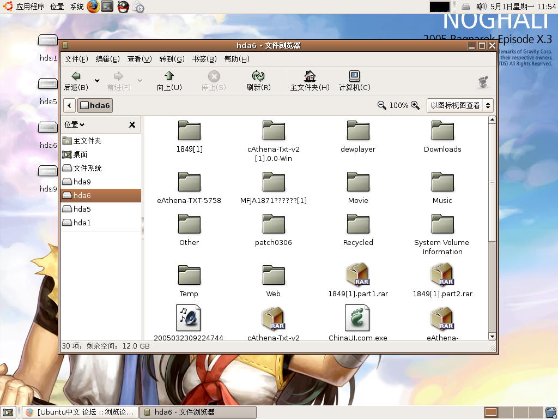Viewport: 558px width, 419px height.
Task: Select the 2005032309224744 audio file icon
Action: (188, 318)
